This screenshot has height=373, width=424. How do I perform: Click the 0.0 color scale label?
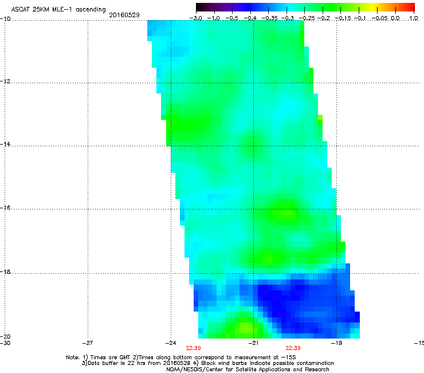pyautogui.click(x=395, y=18)
